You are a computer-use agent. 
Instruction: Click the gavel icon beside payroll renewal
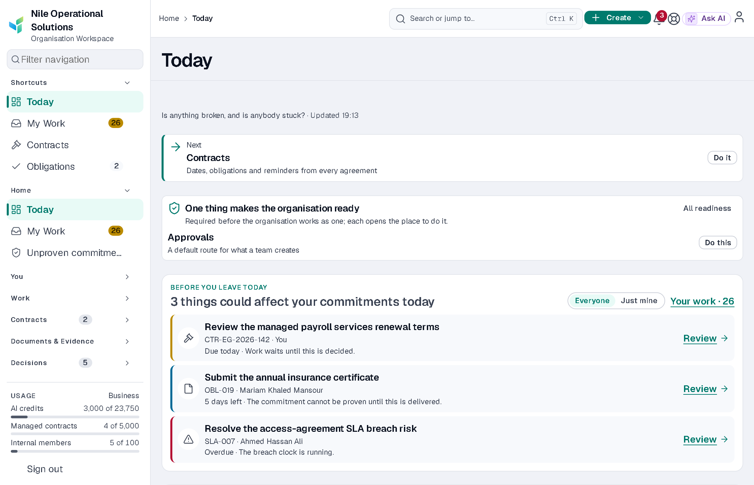tap(188, 338)
